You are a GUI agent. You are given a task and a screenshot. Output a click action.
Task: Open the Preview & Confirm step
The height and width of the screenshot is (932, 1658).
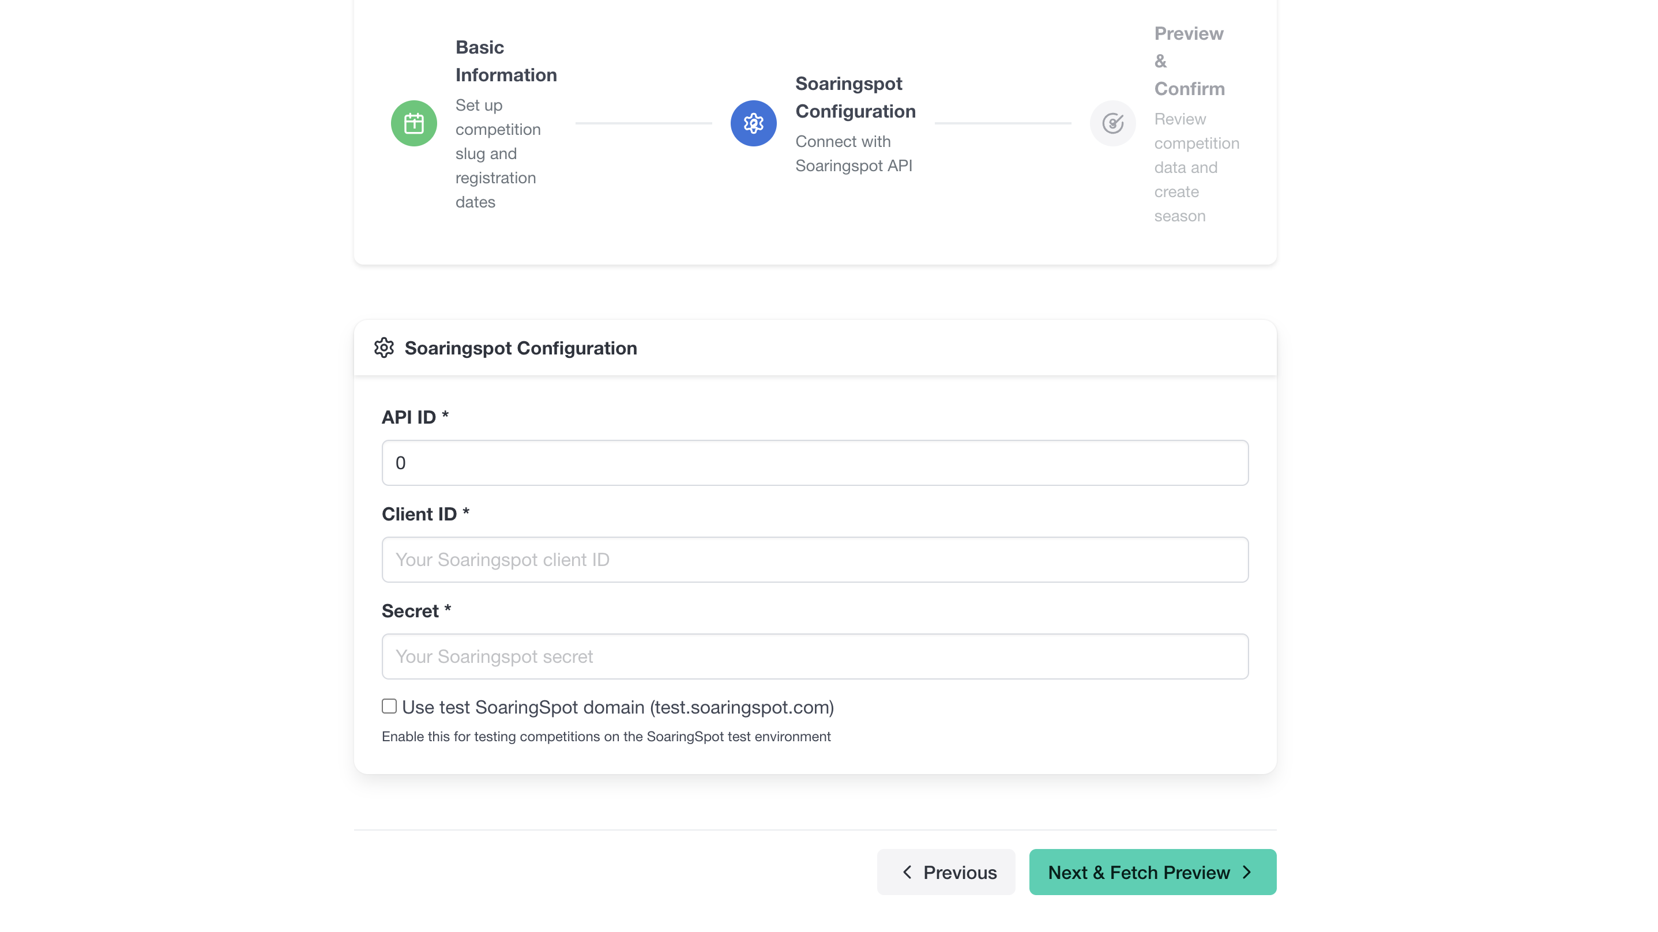[1189, 61]
